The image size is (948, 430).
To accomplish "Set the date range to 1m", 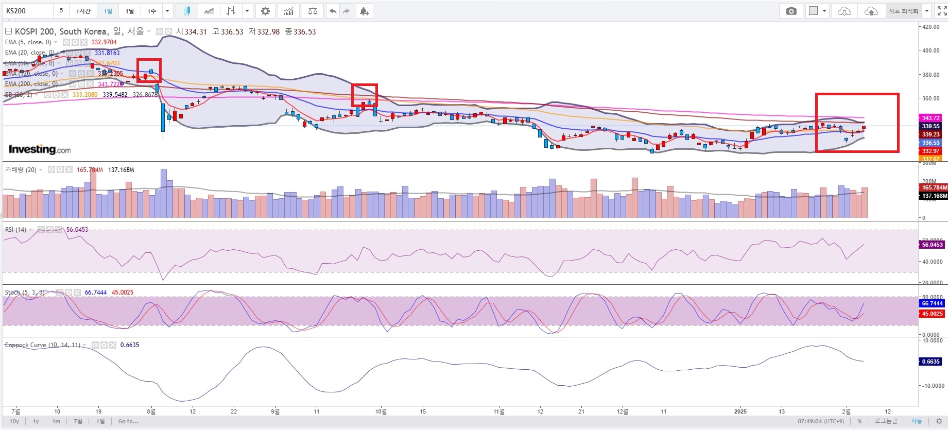I will point(56,421).
